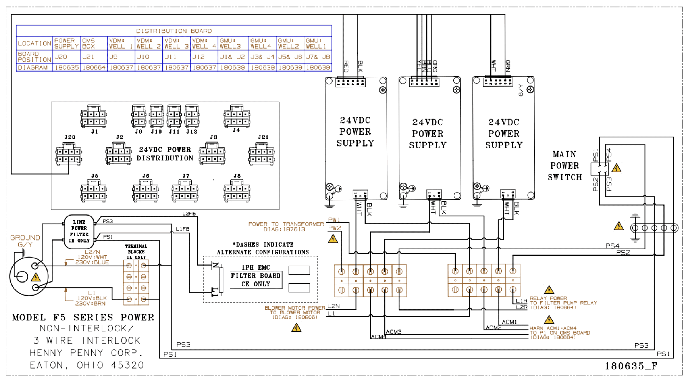This screenshot has height=381, width=687.
Task: Click the J11 connector symbol
Action: pyautogui.click(x=174, y=116)
